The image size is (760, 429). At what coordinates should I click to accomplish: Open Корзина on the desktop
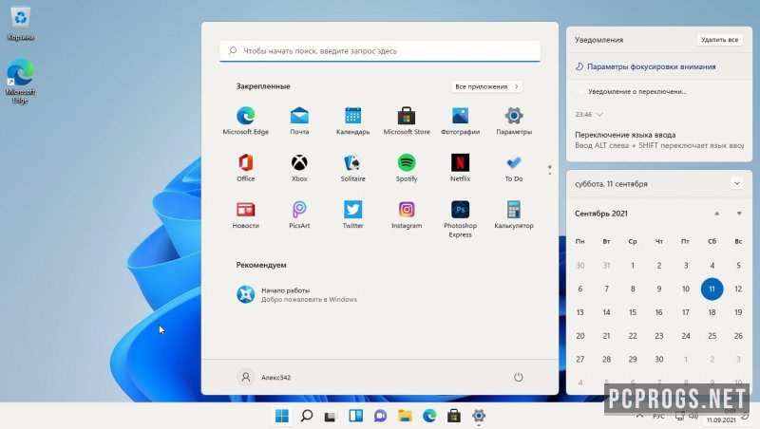pyautogui.click(x=20, y=23)
